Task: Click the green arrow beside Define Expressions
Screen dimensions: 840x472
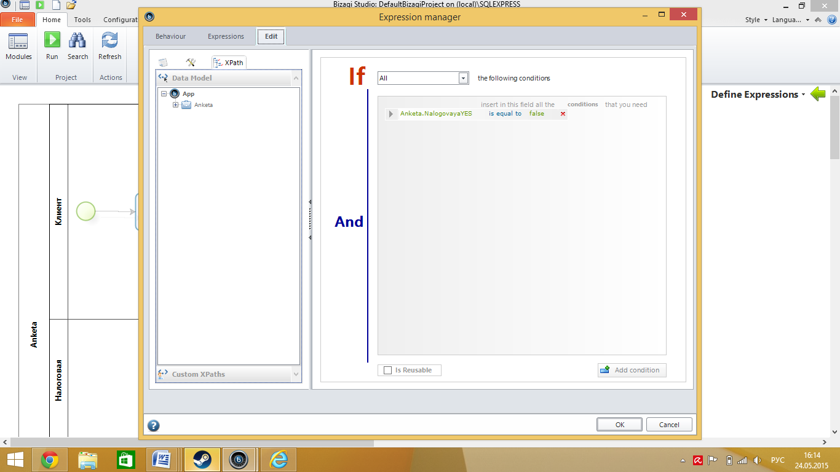Action: coord(818,94)
